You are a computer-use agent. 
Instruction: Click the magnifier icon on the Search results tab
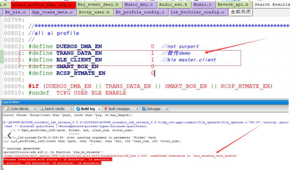tap(42, 109)
